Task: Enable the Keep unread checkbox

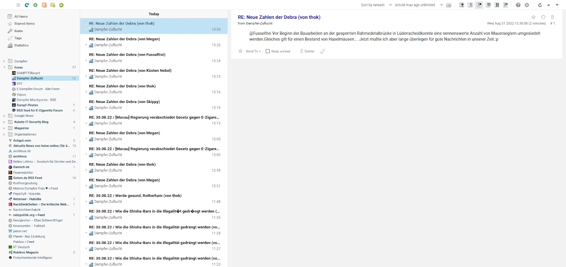Action: pos(268,51)
